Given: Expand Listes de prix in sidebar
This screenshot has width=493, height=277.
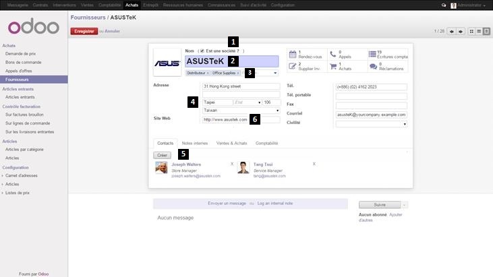Looking at the screenshot, I should pos(17,193).
